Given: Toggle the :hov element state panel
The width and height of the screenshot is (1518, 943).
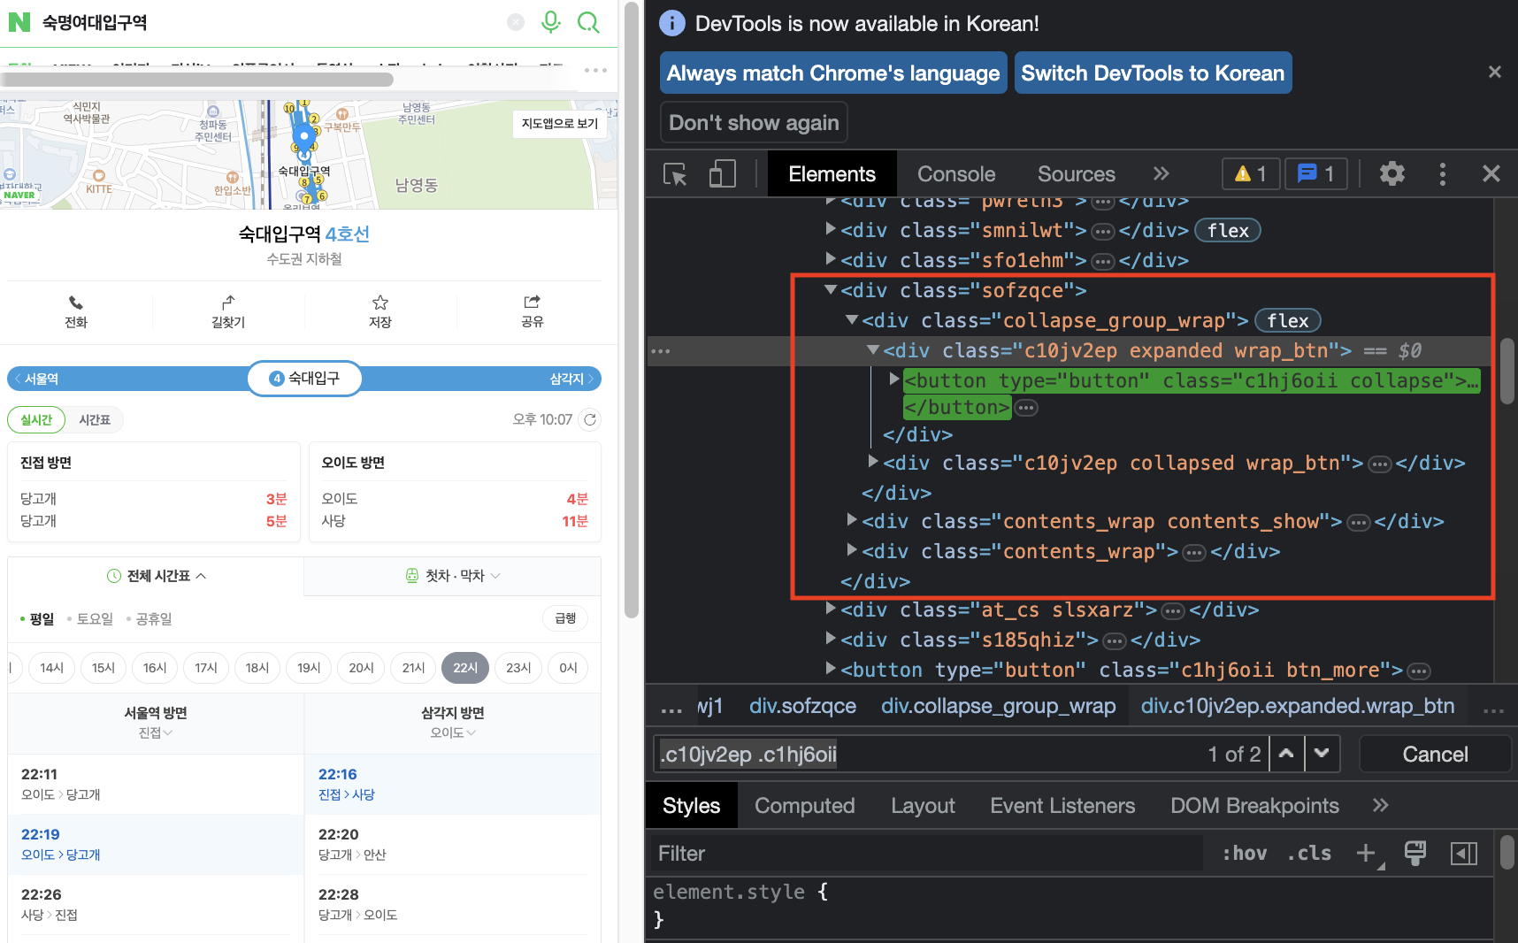Looking at the screenshot, I should click(1244, 853).
